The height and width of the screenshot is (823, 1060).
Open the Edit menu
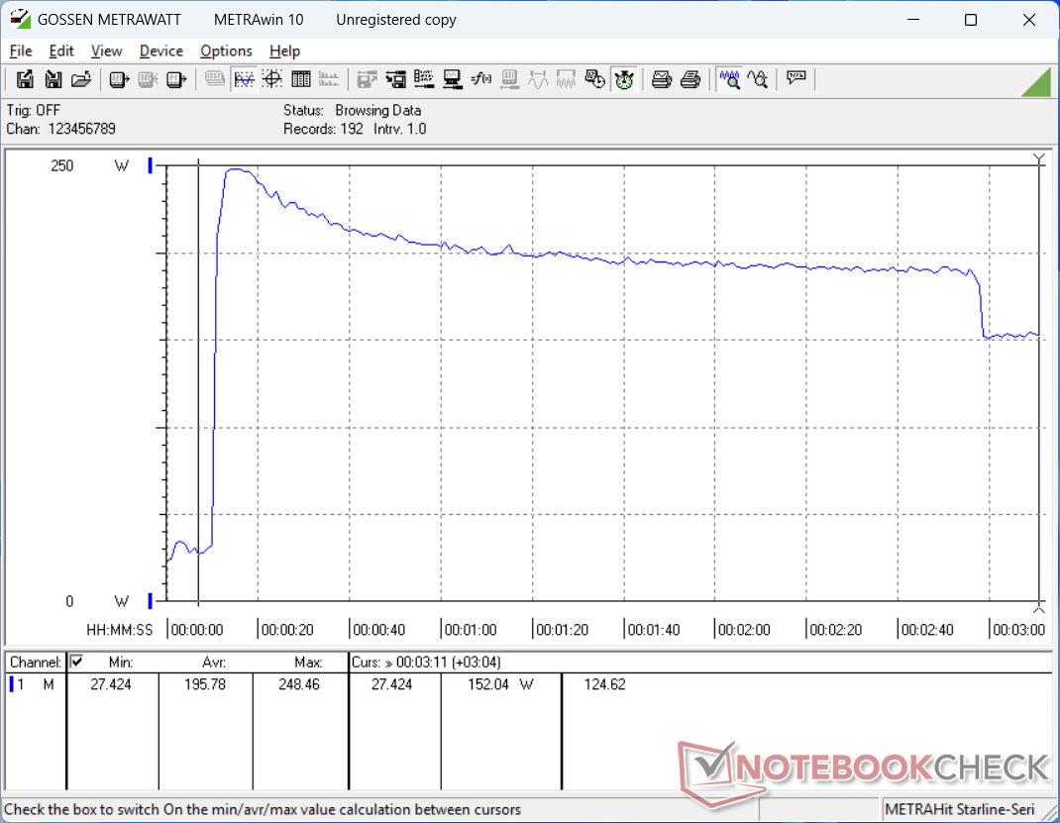click(60, 51)
